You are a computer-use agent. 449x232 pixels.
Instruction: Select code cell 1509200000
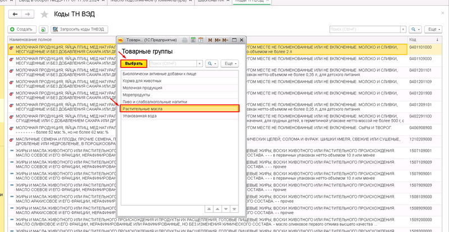click(425, 221)
